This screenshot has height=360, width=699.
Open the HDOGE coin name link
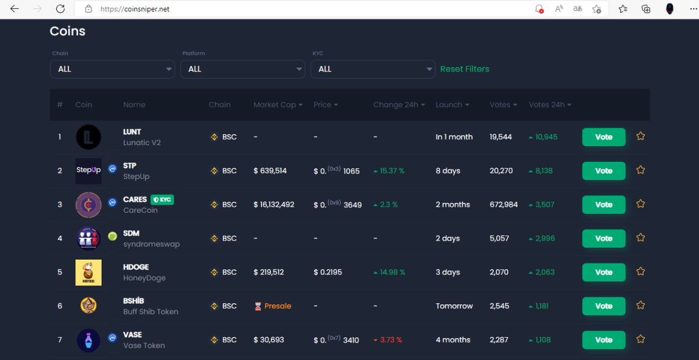click(x=136, y=267)
